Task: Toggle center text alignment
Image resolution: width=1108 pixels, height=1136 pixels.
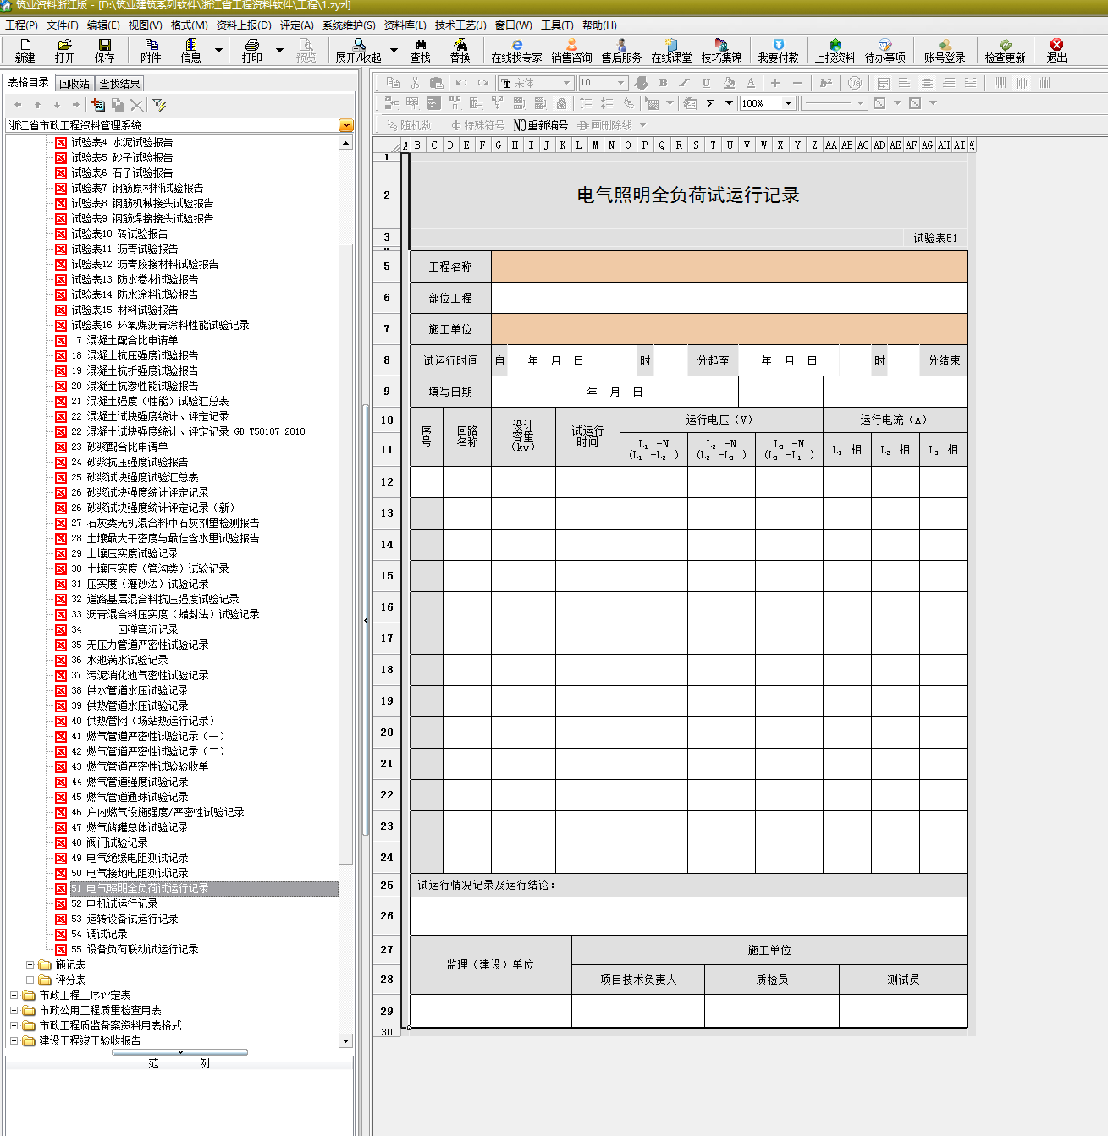Action: click(927, 83)
